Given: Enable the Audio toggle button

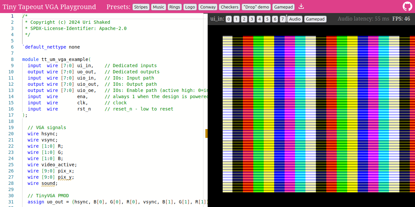Looking at the screenshot, I should 295,19.
